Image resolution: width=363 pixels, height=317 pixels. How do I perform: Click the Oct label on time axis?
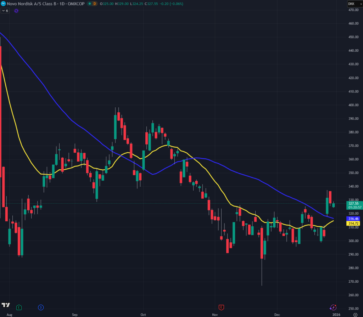tap(143, 314)
